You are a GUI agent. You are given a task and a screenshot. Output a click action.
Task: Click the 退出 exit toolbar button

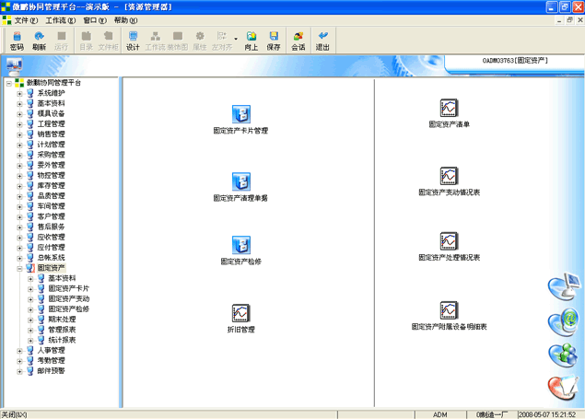point(322,41)
